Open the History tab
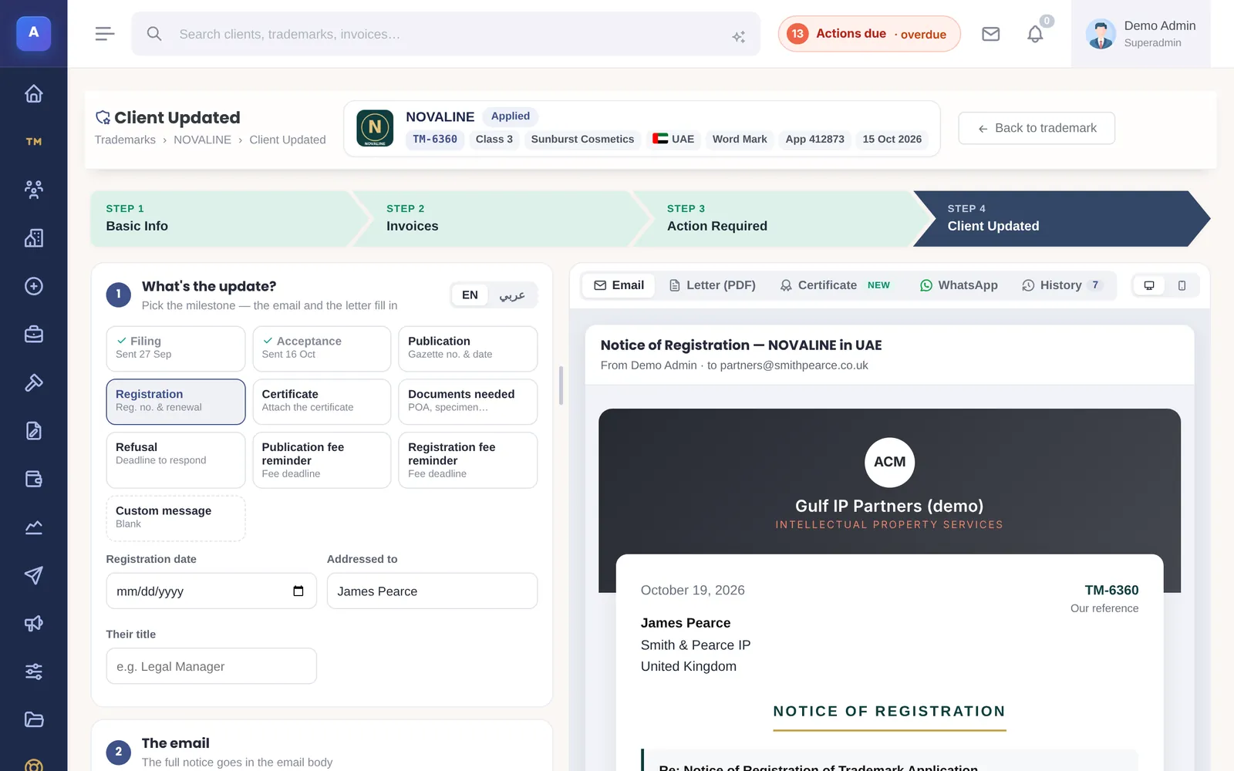This screenshot has height=771, width=1234. tap(1063, 285)
